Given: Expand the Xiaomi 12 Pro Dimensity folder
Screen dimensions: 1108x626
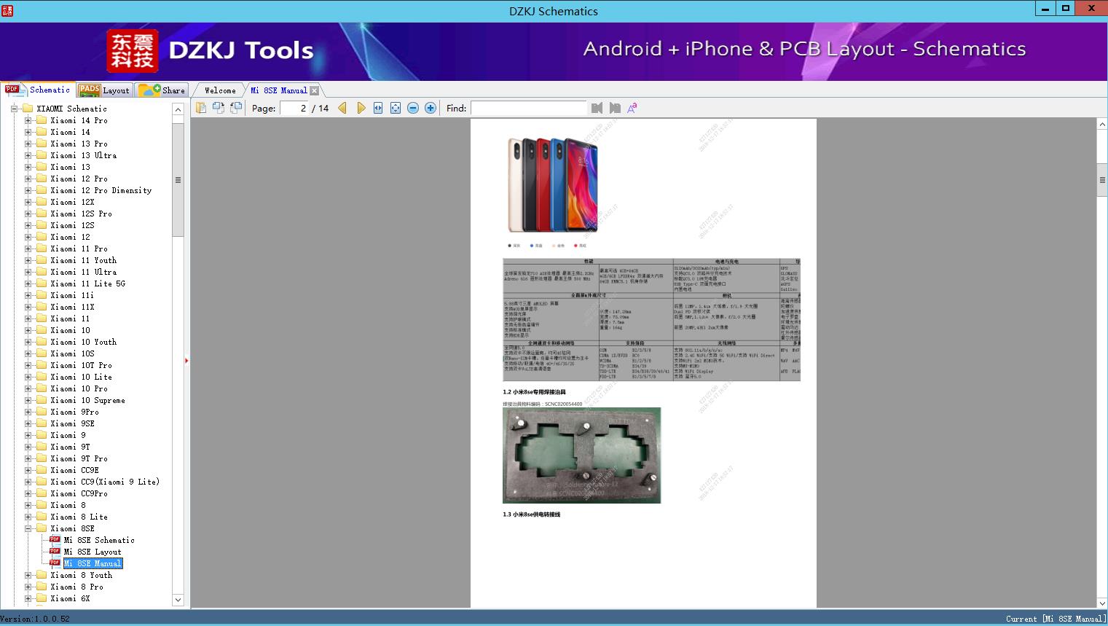Looking at the screenshot, I should 28,190.
